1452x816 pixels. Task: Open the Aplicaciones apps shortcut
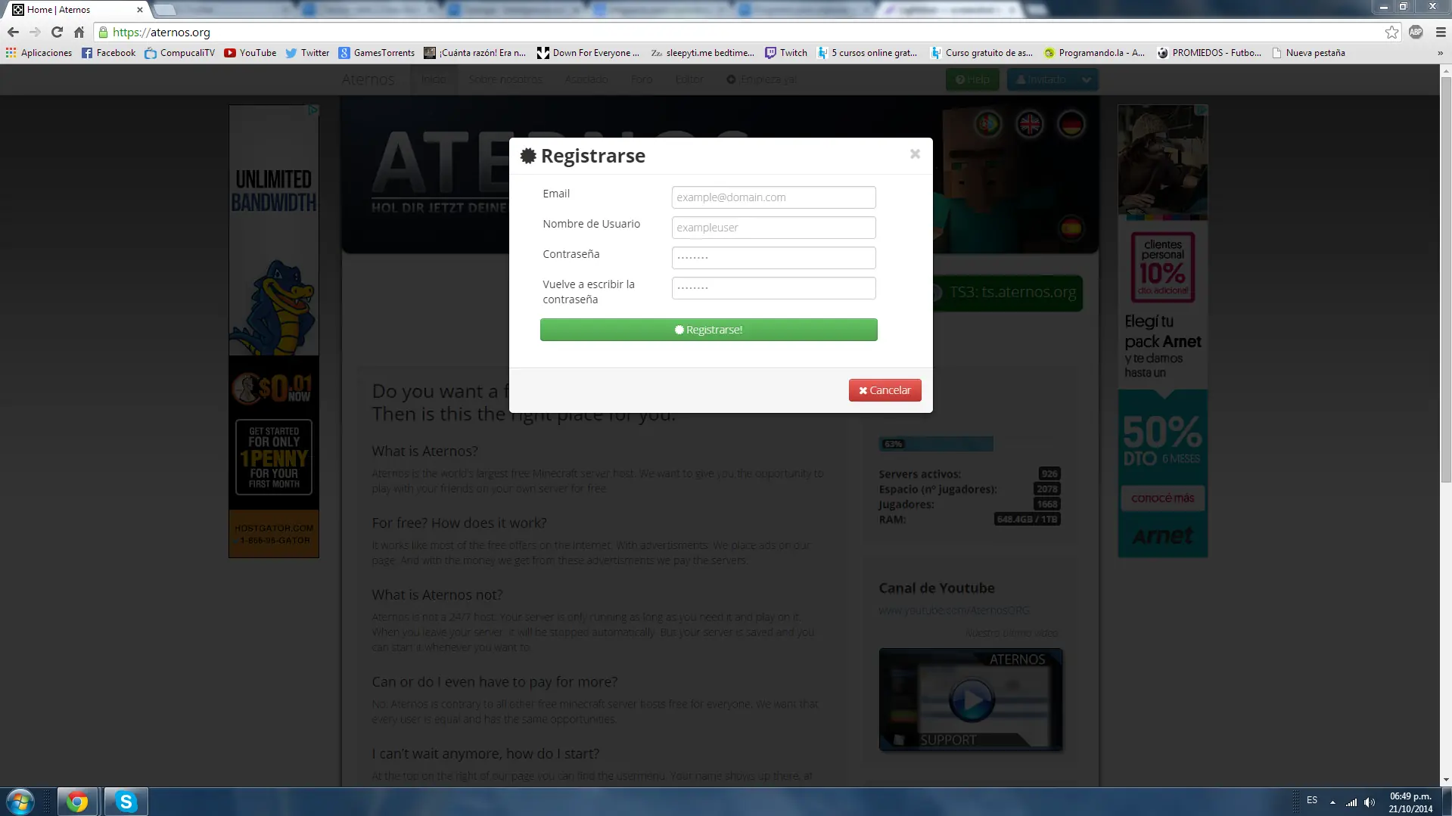(x=39, y=53)
